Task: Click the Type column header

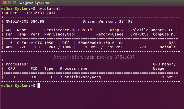Action: (49, 69)
